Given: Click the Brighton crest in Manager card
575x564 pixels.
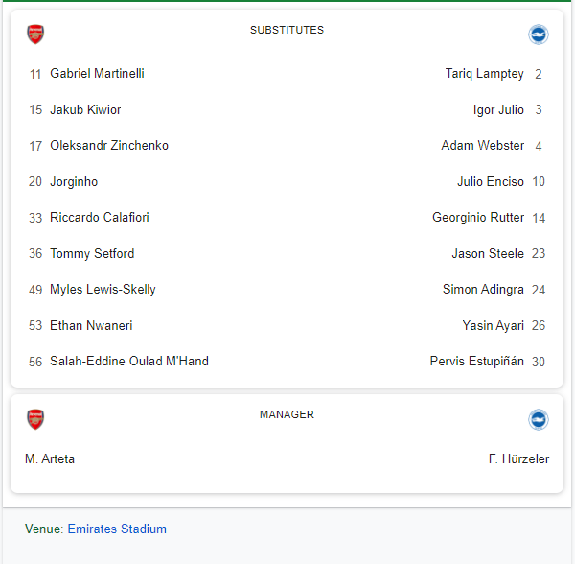Looking at the screenshot, I should click(539, 419).
